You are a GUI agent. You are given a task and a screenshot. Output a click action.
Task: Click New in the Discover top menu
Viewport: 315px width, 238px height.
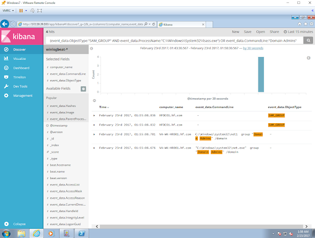pyautogui.click(x=235, y=32)
